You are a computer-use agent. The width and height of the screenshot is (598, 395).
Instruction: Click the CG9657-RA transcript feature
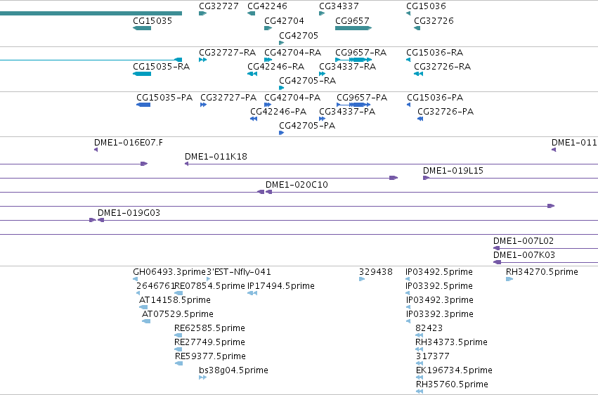353,60
